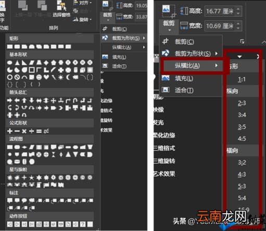Open the size group dialog launcher

click(x=242, y=41)
